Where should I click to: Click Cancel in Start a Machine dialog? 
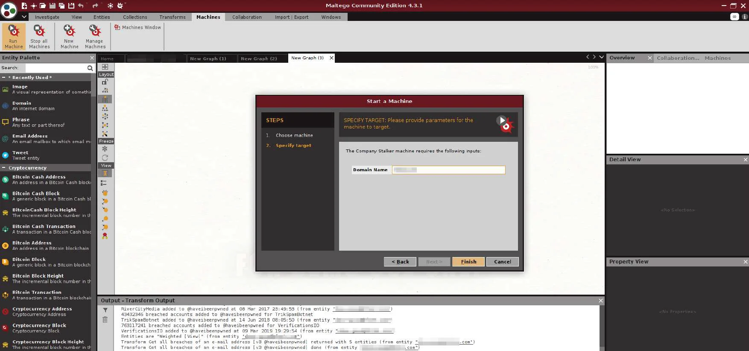pyautogui.click(x=503, y=262)
